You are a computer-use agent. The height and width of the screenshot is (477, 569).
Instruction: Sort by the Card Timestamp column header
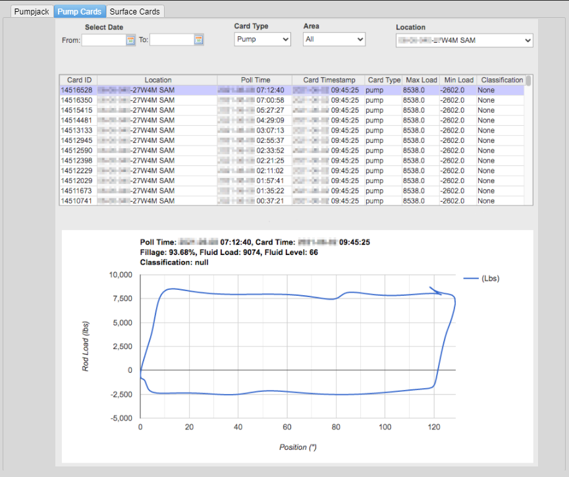tap(329, 80)
